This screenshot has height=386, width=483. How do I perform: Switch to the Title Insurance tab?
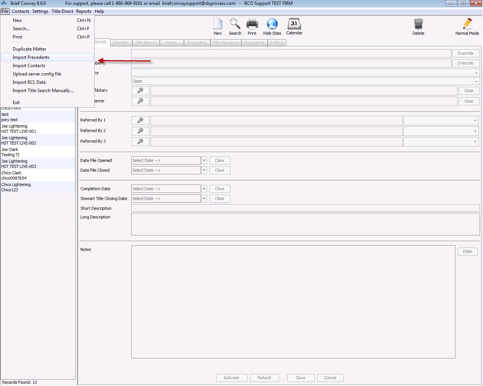coord(225,43)
